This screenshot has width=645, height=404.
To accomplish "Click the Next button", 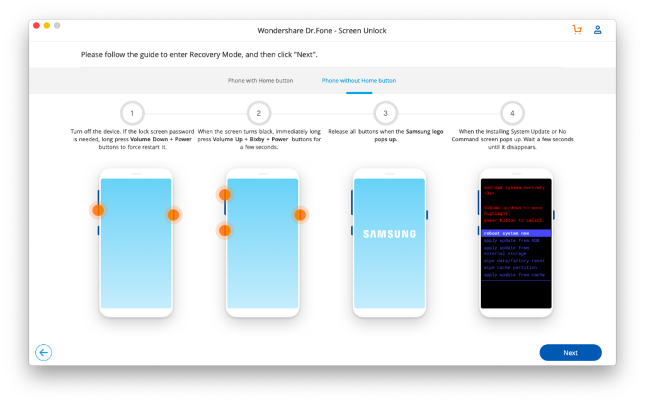I will [x=570, y=352].
